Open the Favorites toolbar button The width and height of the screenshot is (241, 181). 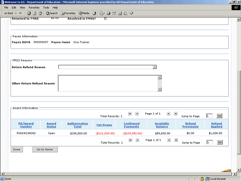68,13
